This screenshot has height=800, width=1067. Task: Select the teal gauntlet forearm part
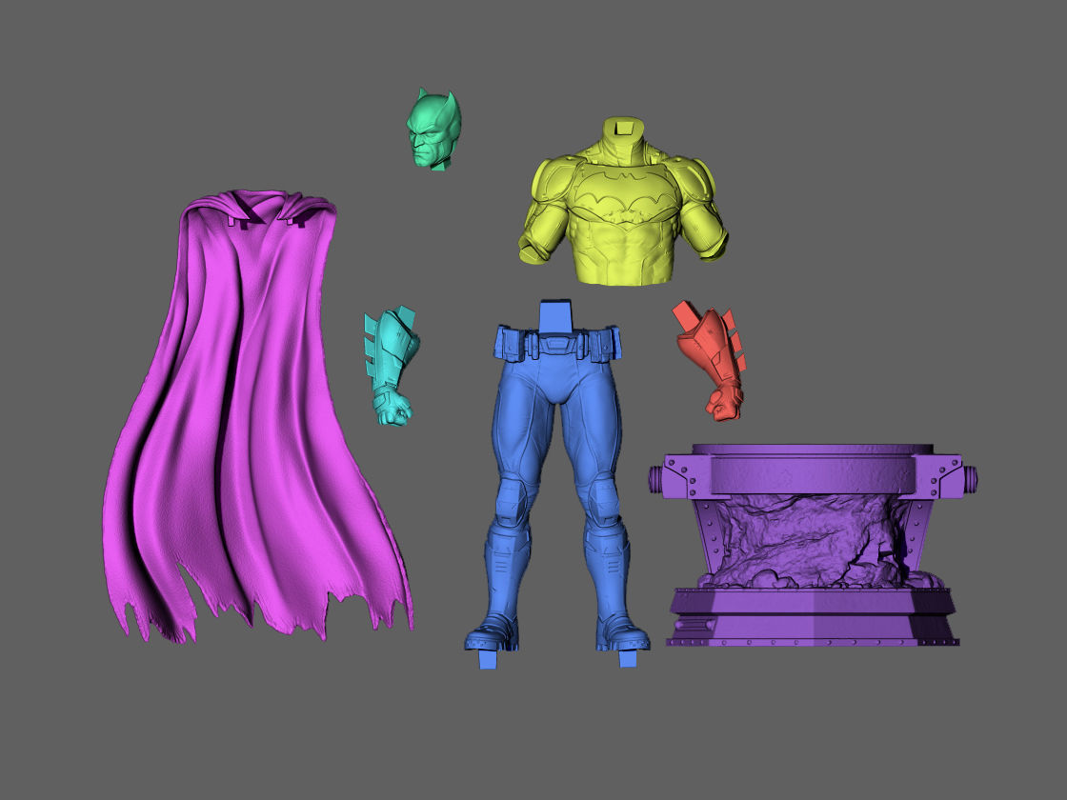[x=390, y=364]
